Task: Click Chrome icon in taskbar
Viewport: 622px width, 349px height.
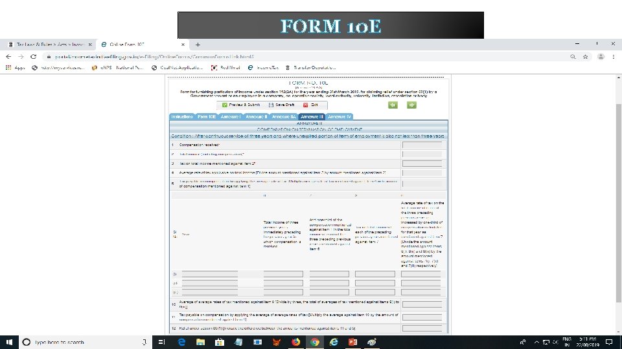Action: coord(315,342)
